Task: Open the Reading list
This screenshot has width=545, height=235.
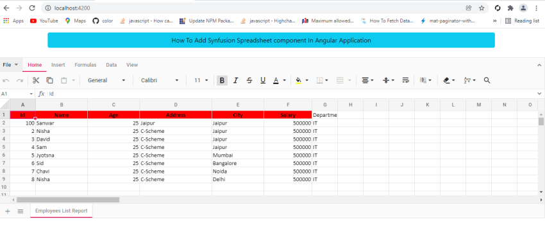Action: tap(522, 21)
